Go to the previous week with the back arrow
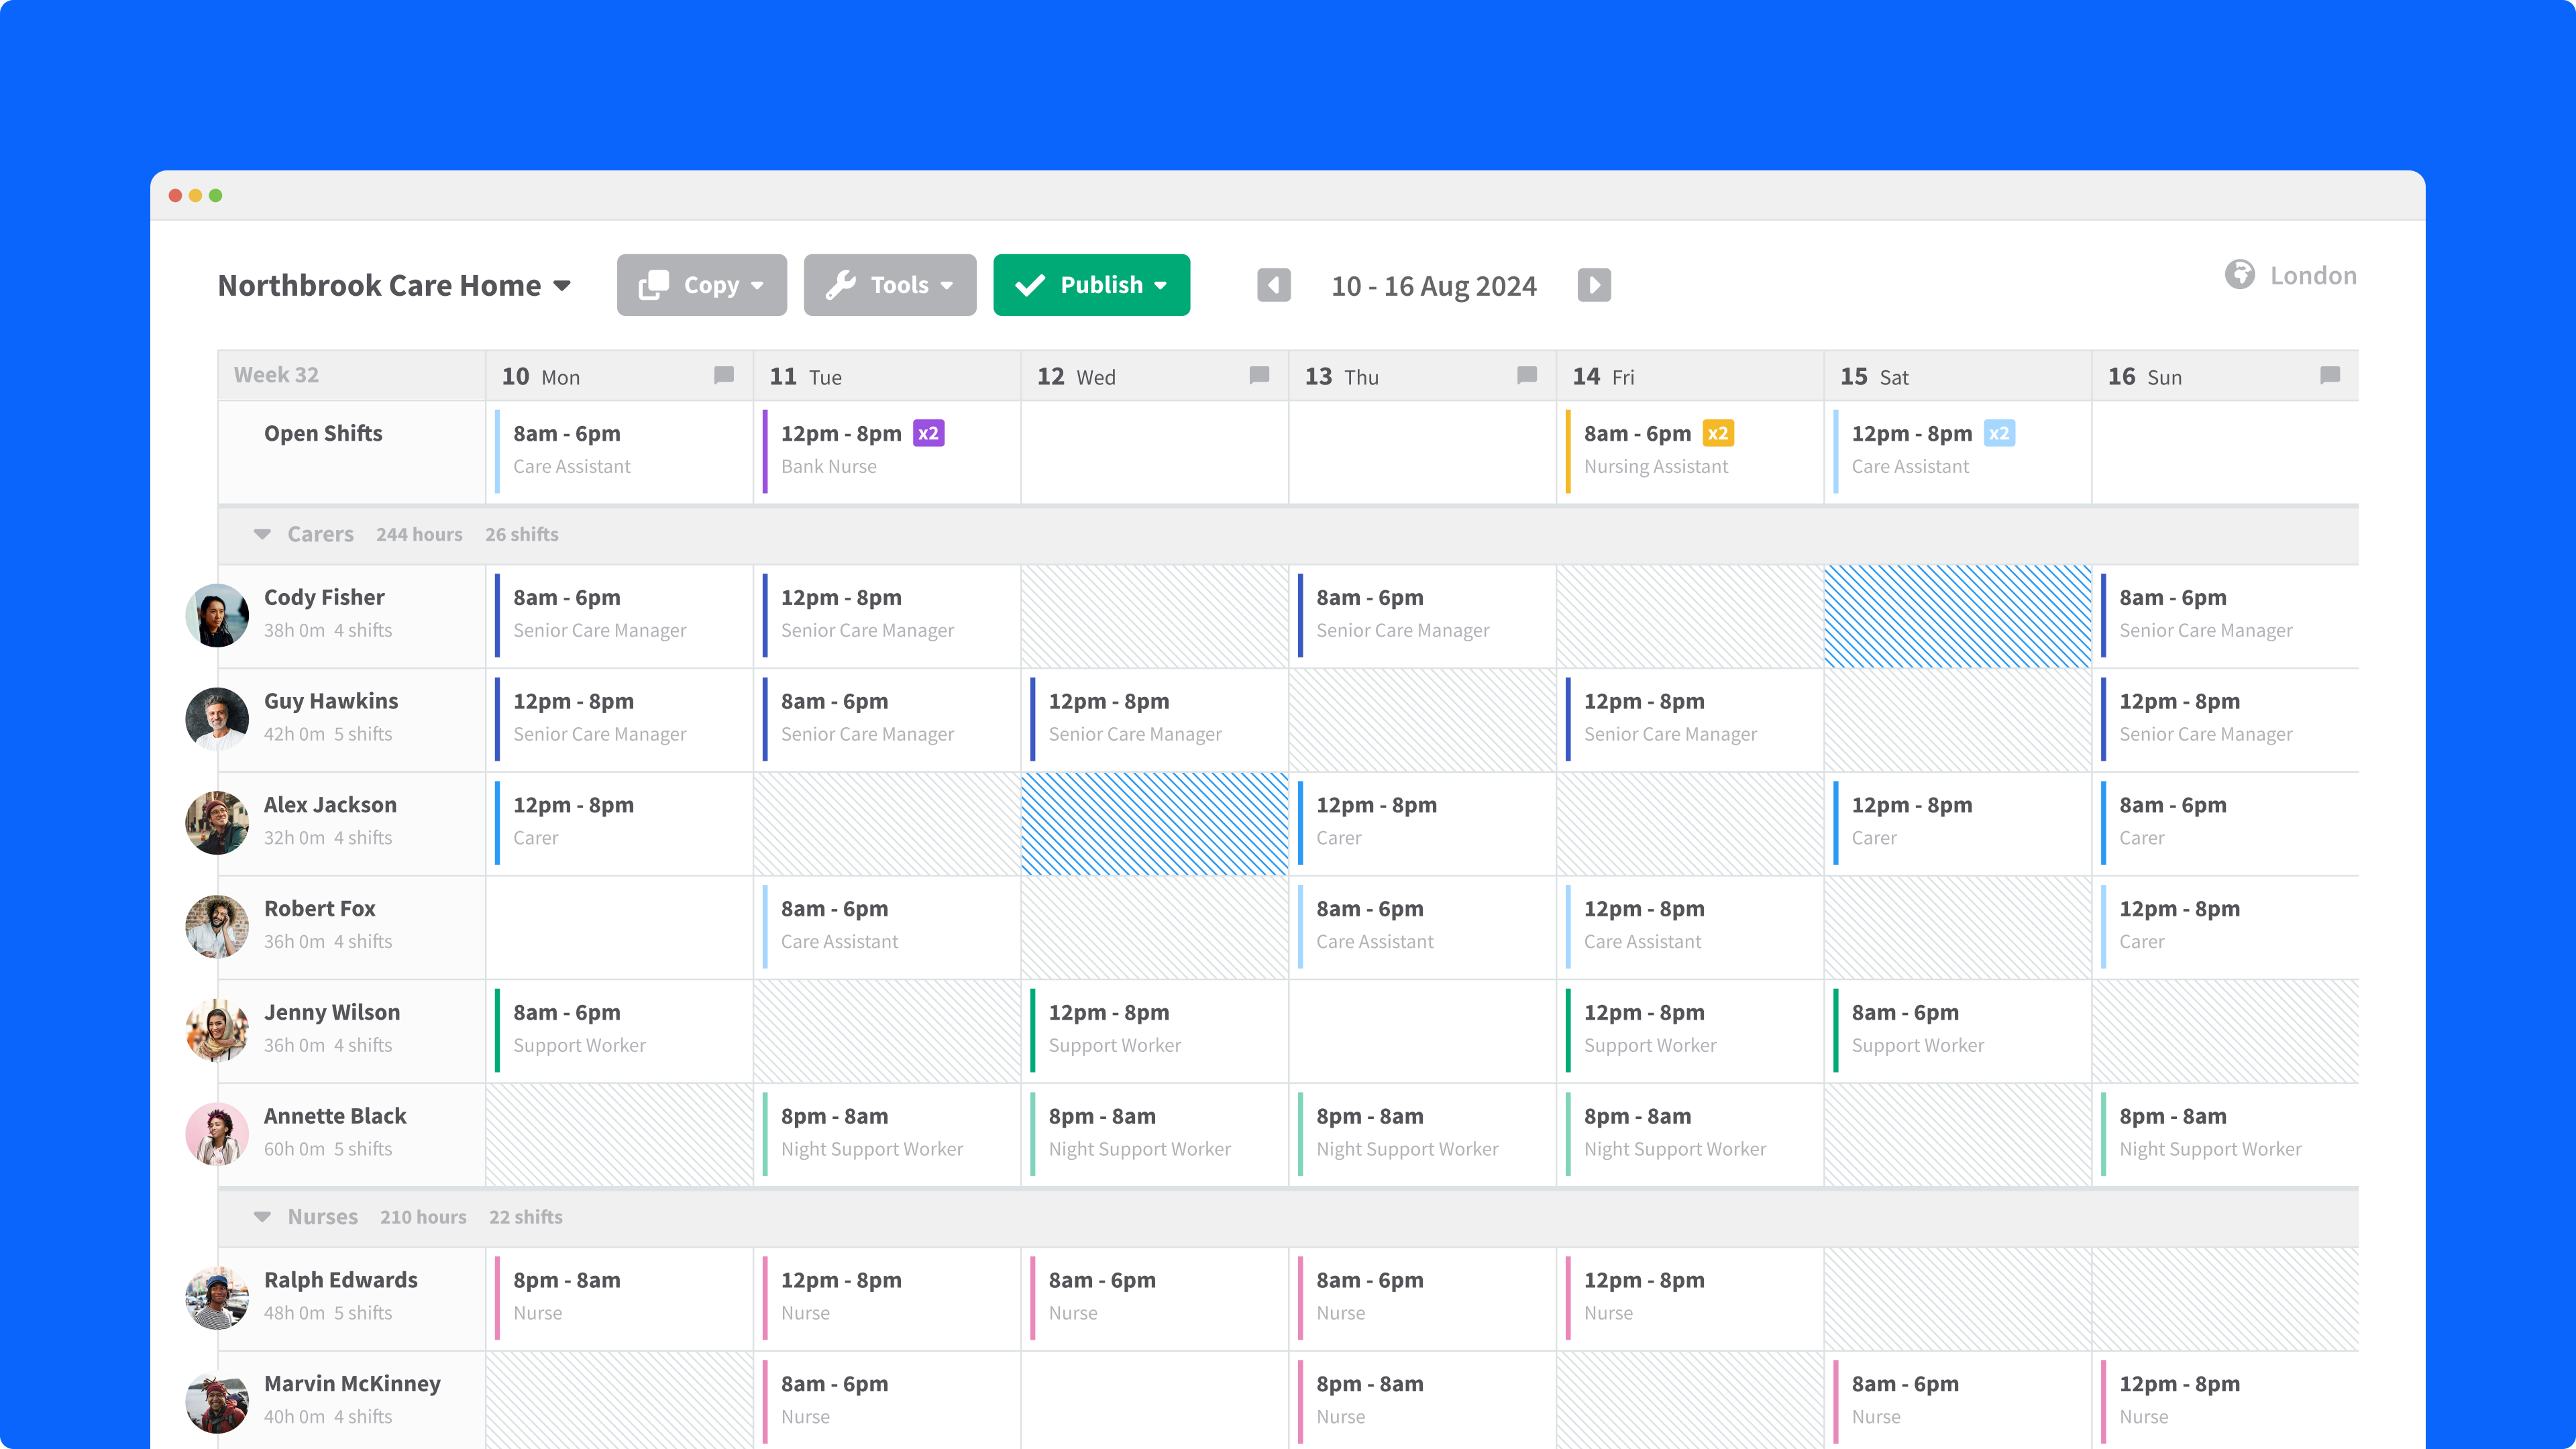This screenshot has height=1449, width=2576. (x=1274, y=285)
